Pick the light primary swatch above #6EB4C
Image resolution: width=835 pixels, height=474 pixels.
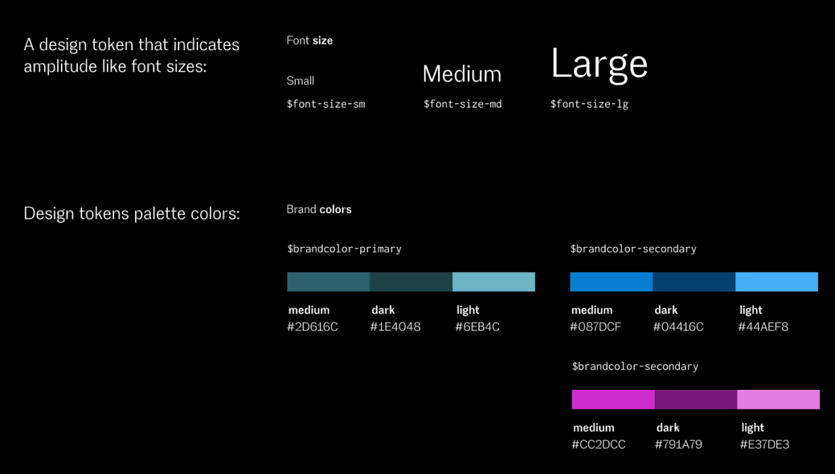(x=494, y=282)
